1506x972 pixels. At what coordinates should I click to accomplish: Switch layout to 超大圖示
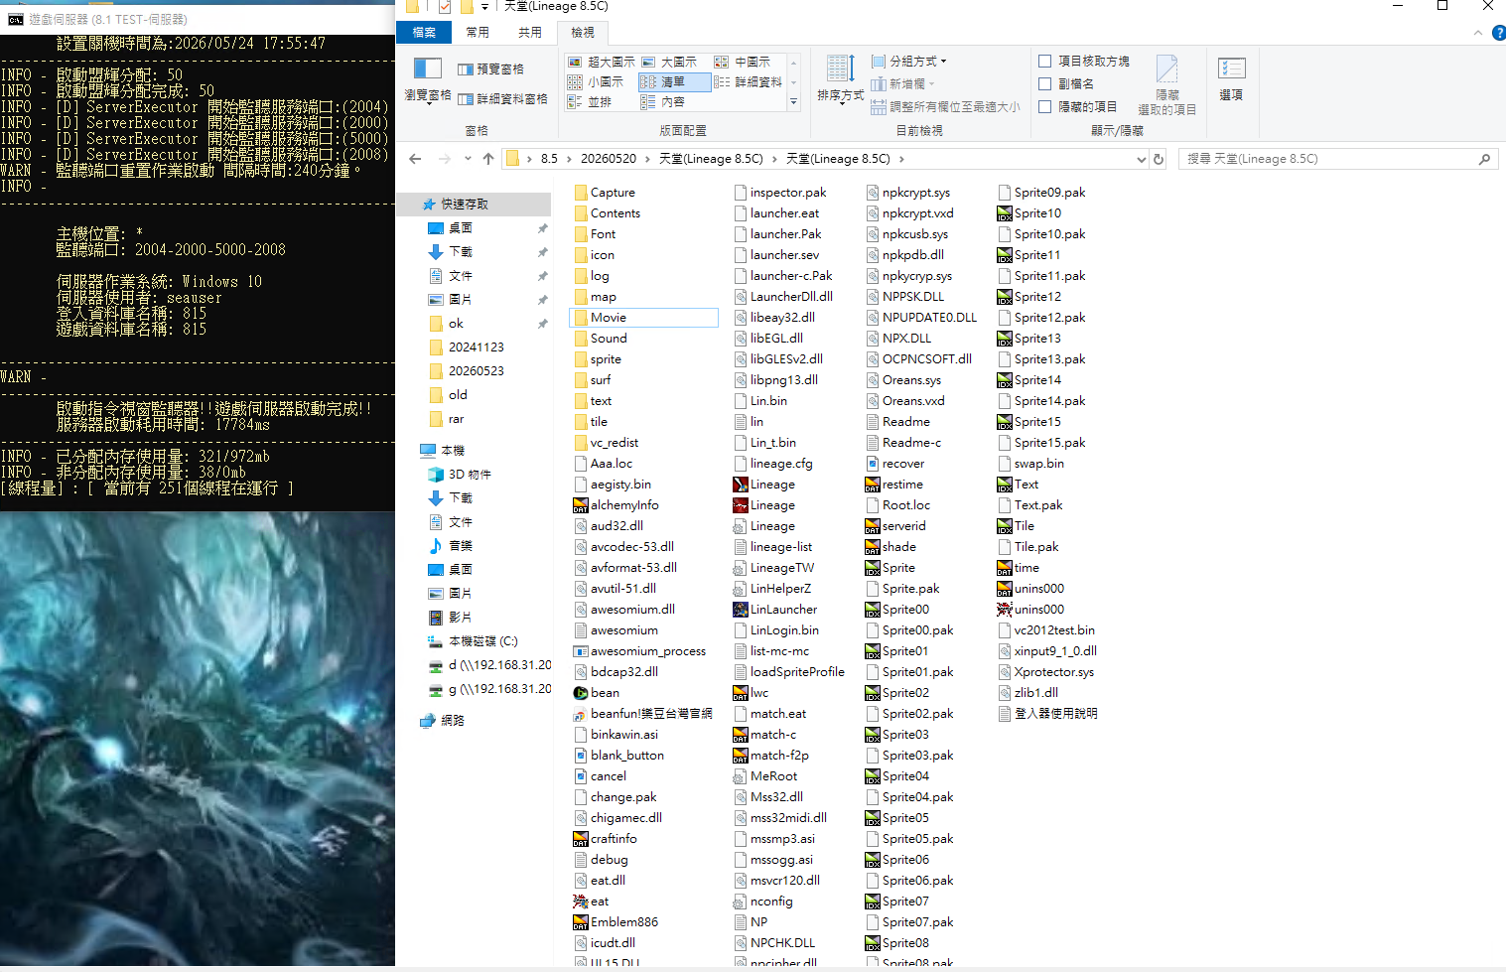601,62
